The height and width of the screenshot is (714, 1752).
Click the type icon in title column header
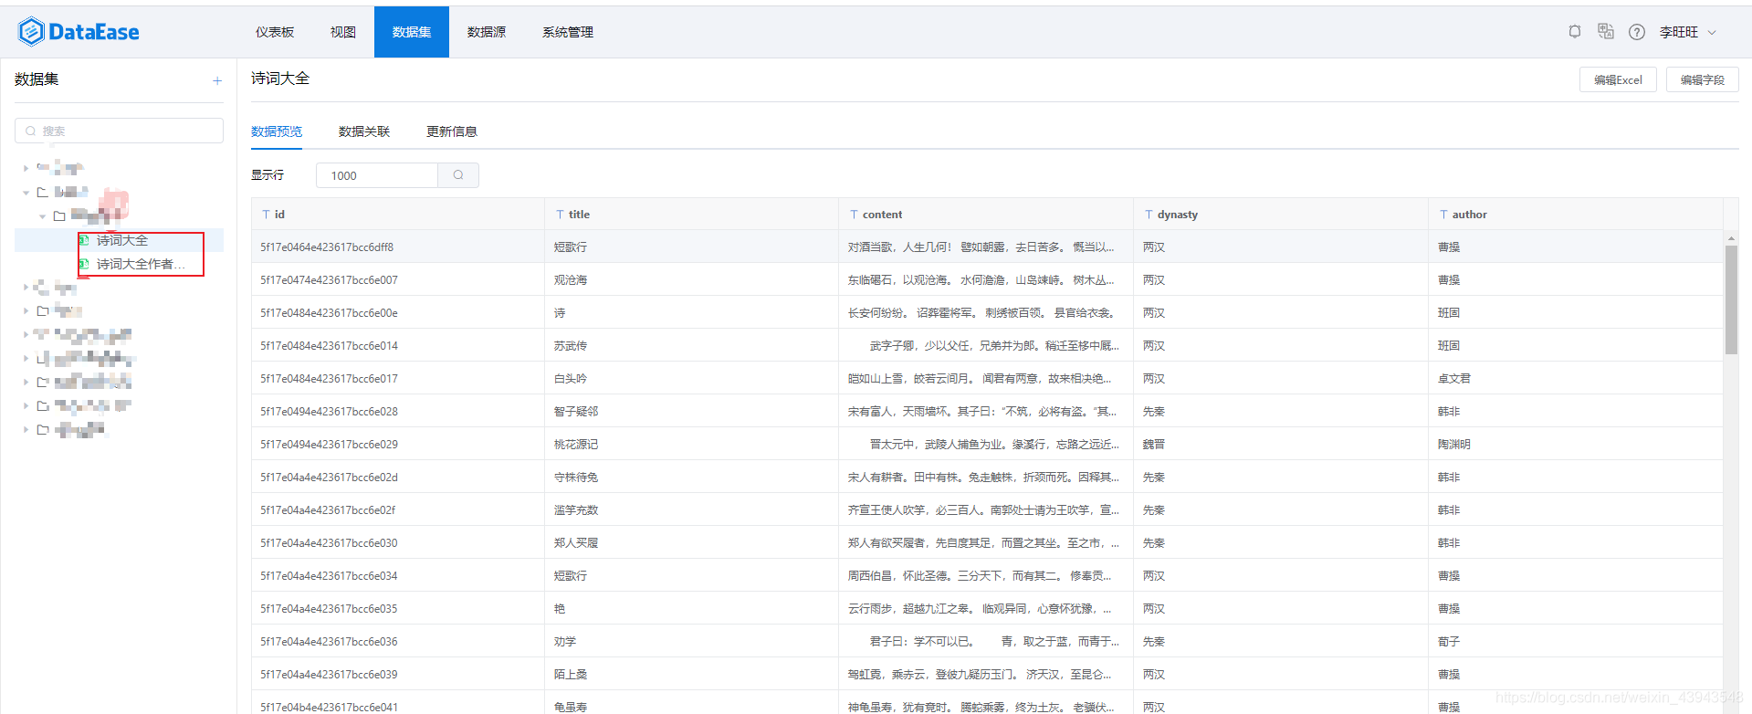coord(560,215)
